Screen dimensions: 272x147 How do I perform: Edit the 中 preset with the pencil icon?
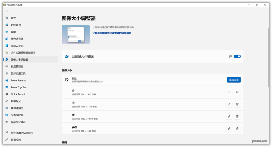[x=229, y=104]
